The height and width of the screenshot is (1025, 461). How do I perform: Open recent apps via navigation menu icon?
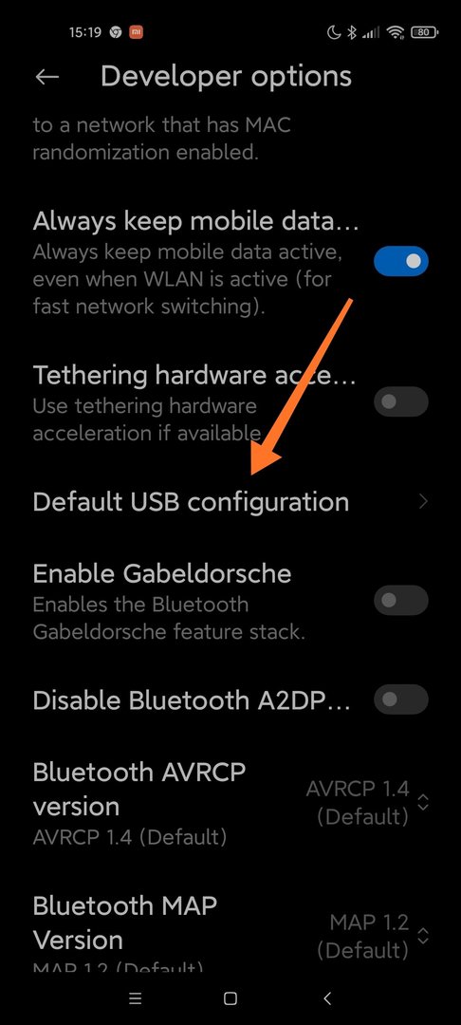click(135, 998)
